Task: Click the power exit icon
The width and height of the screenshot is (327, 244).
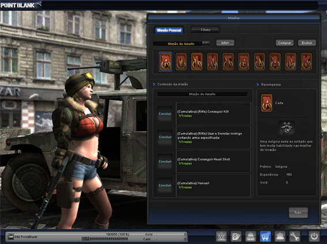Action: (x=314, y=237)
